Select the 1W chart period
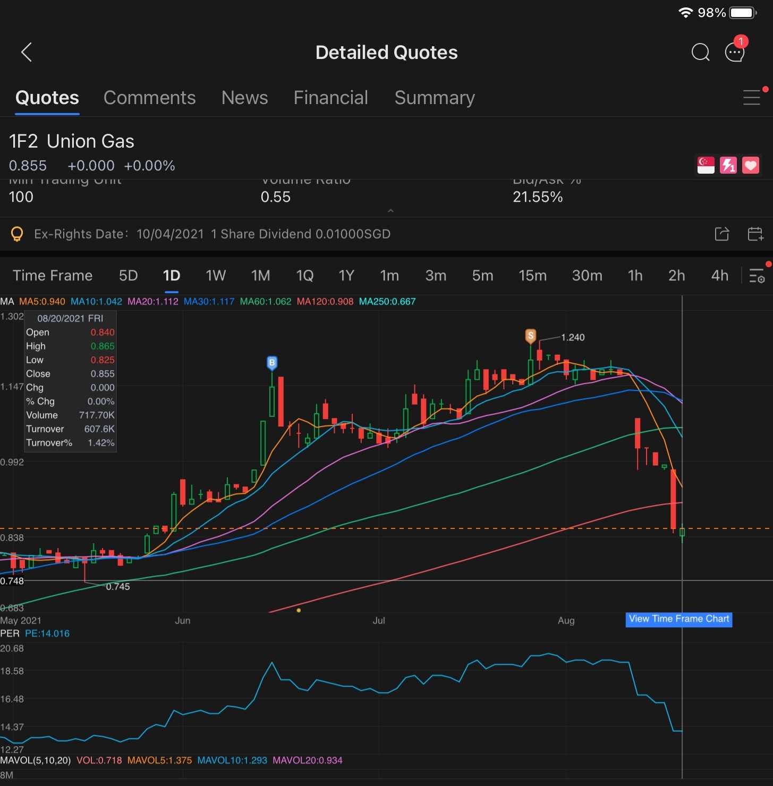Screen dimensions: 773x786 pos(216,276)
